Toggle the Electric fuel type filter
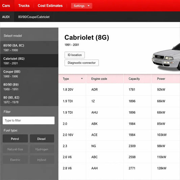180x180 pixels. click(15, 160)
